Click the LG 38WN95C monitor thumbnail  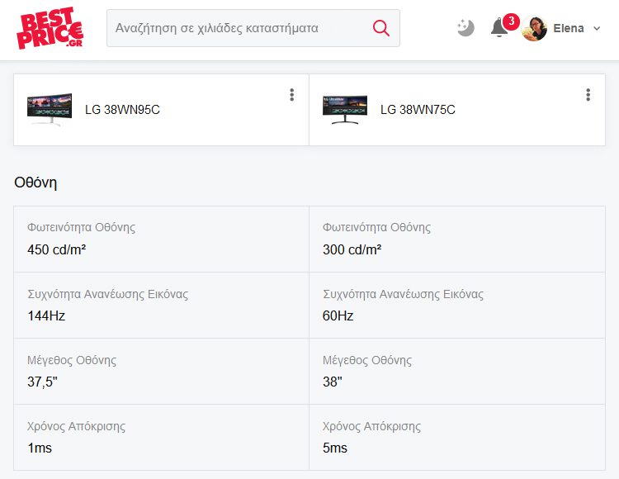point(50,109)
